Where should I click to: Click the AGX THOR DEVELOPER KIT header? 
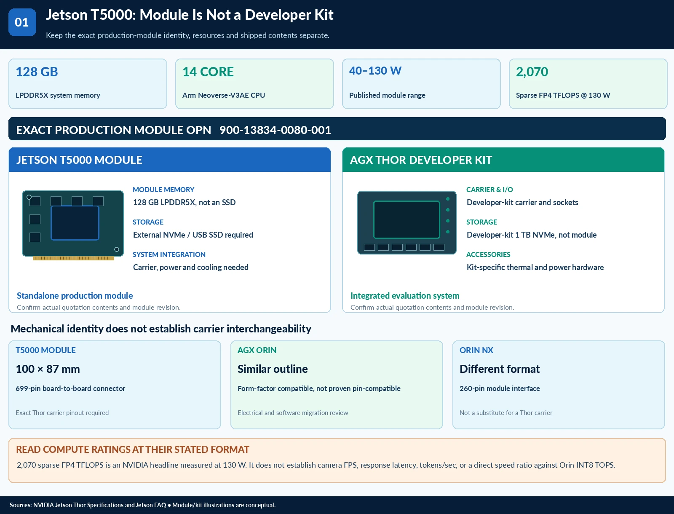[503, 160]
